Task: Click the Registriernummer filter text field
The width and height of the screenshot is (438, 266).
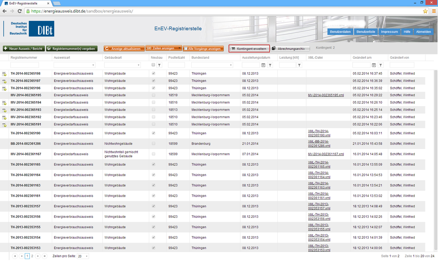Action: 24,65
